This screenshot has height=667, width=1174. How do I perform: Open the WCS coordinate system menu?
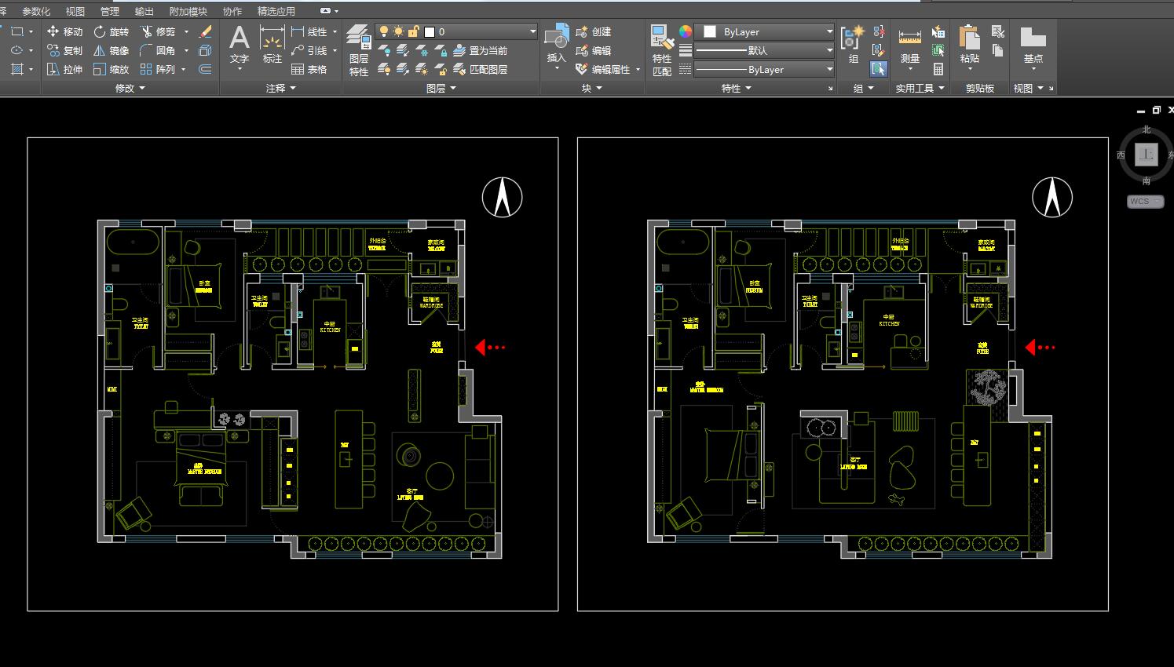click(1146, 201)
